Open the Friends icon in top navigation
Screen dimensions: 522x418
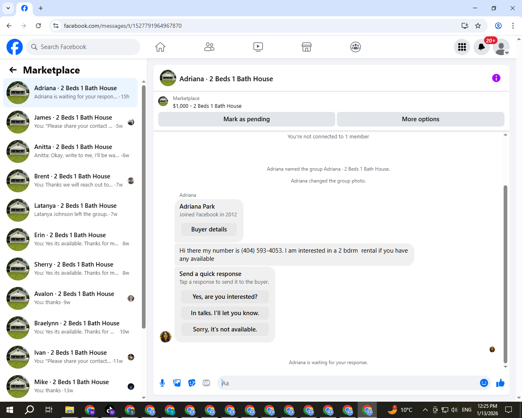click(209, 47)
